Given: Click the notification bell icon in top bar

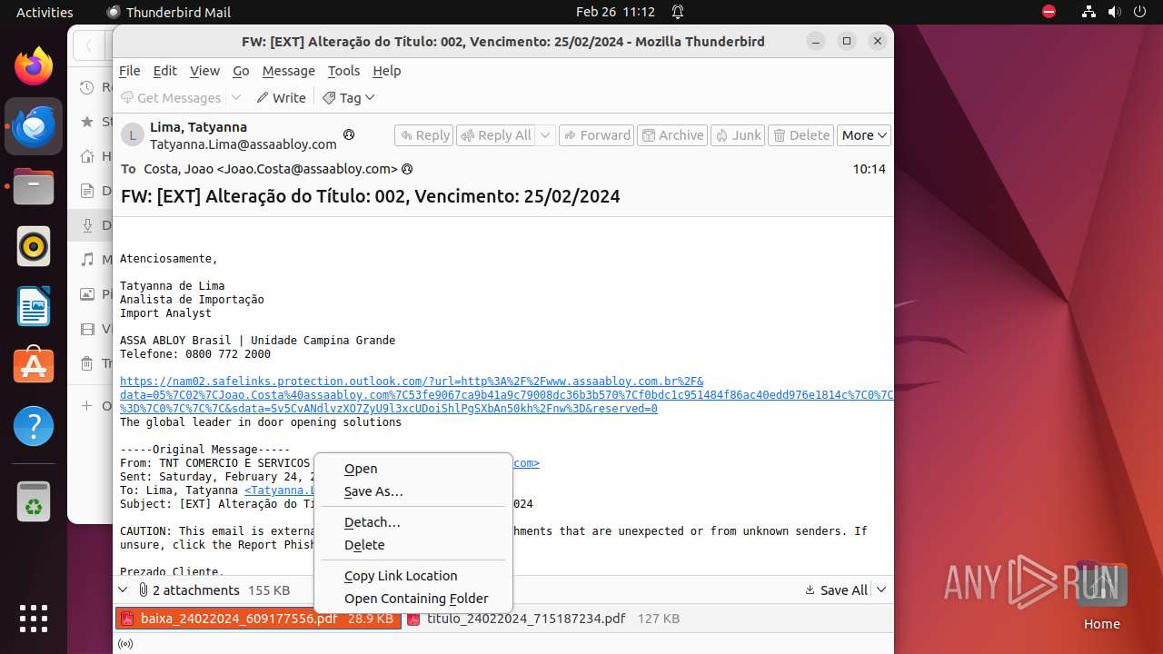Looking at the screenshot, I should click(x=678, y=12).
